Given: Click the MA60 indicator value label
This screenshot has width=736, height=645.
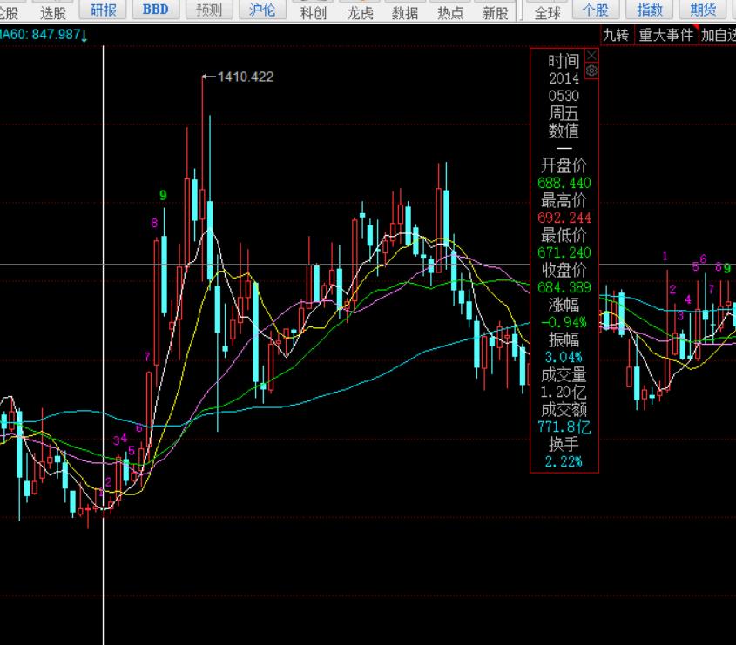Looking at the screenshot, I should click(44, 34).
